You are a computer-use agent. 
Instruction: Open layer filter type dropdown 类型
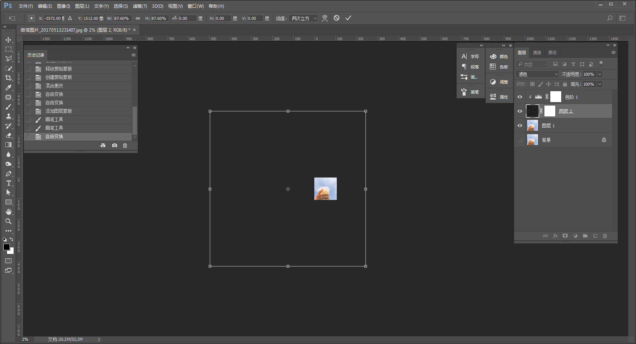pyautogui.click(x=532, y=64)
